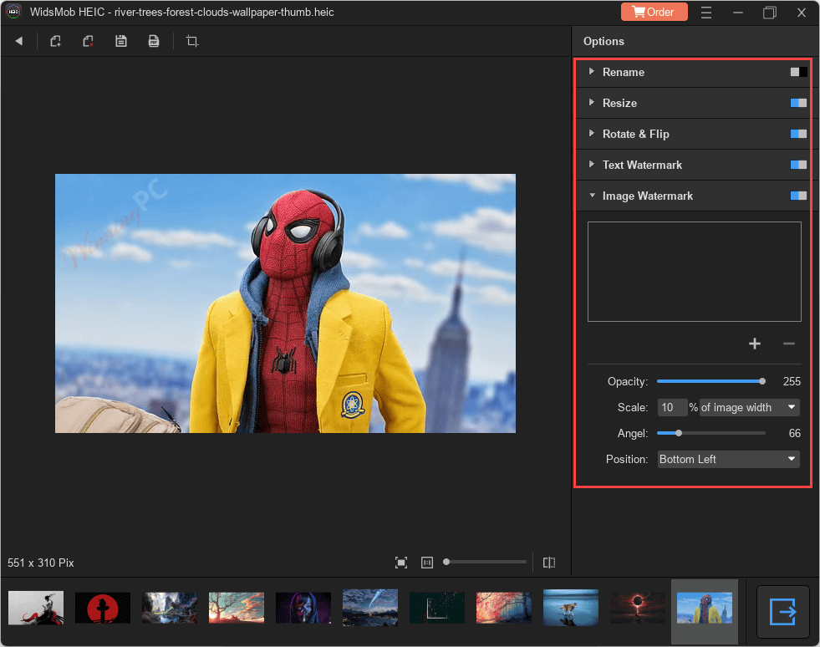Click the 551 x 310 Pix size readout

(41, 563)
